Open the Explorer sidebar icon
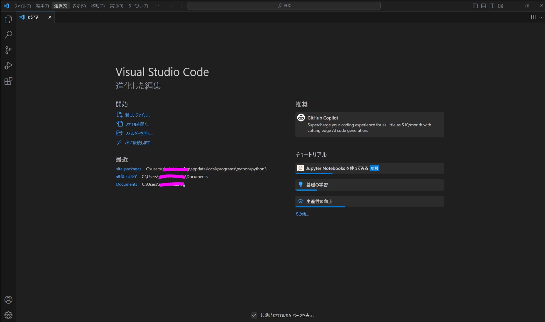The height and width of the screenshot is (322, 545). point(8,19)
